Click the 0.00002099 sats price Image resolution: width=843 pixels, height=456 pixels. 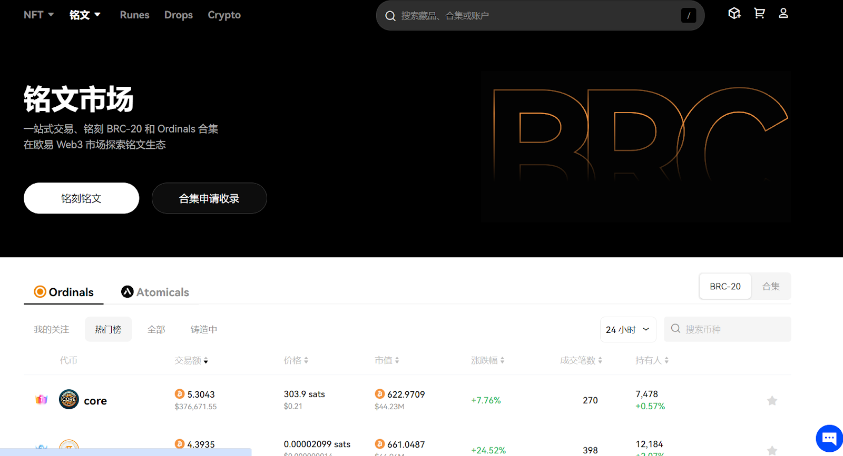pos(317,444)
